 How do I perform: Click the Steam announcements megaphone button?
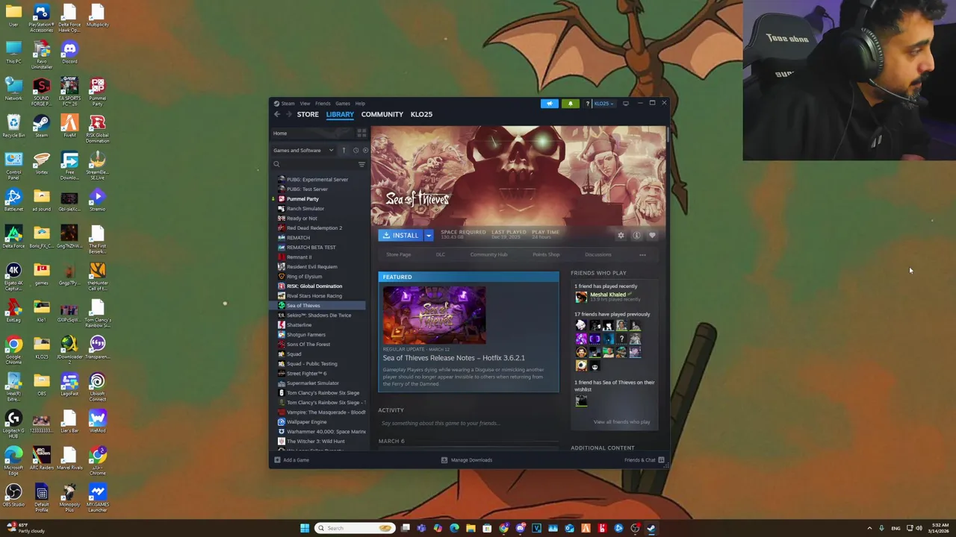tap(550, 104)
